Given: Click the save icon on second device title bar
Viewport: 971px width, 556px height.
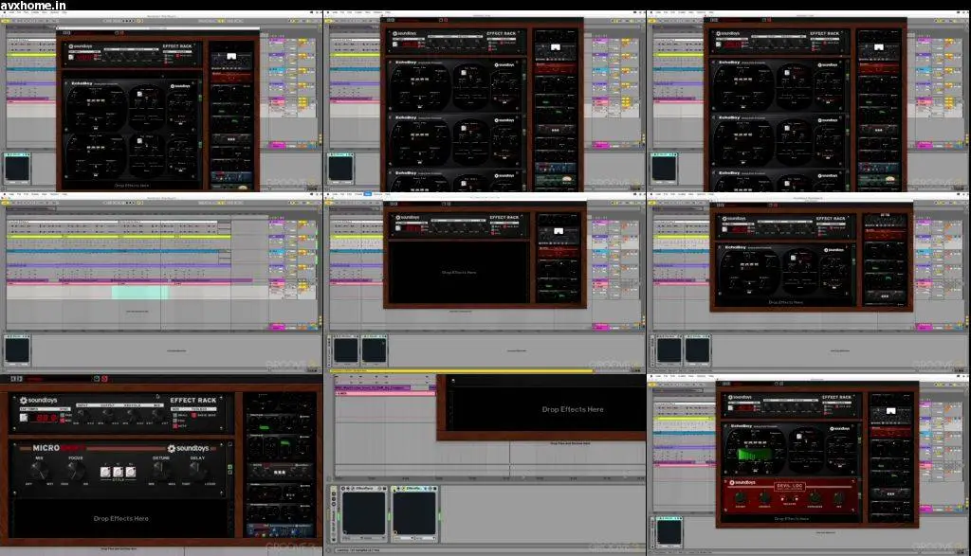Looking at the screenshot, I should tap(435, 489).
